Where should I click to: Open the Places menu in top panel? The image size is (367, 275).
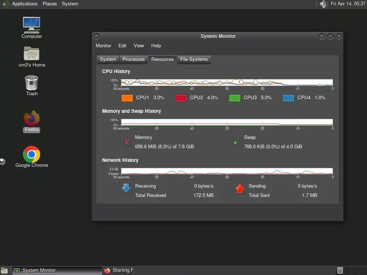coord(49,4)
